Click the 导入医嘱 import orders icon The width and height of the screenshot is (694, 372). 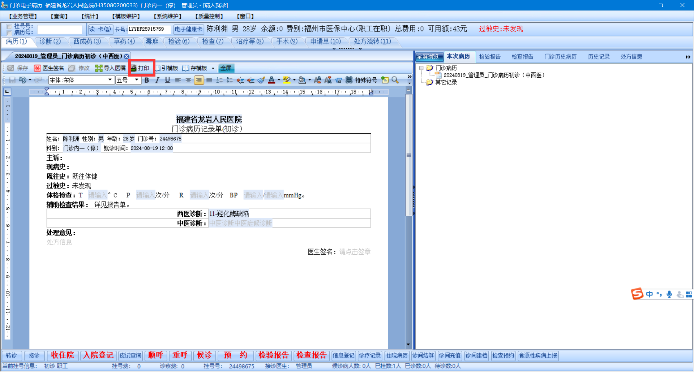pos(99,68)
